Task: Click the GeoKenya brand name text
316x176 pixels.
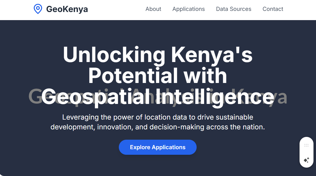Action: pos(67,9)
